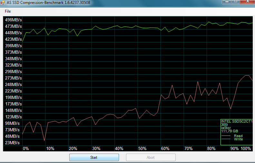Click the Abort button
255x163 pixels.
pyautogui.click(x=151, y=158)
